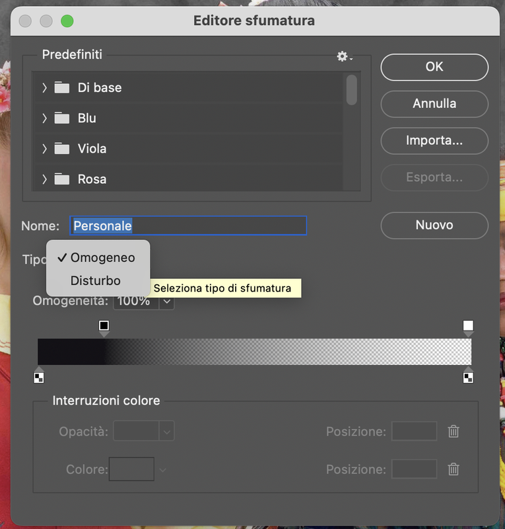Viewport: 505px width, 529px height.
Task: Click the Di base folder icon
Action: [x=62, y=87]
